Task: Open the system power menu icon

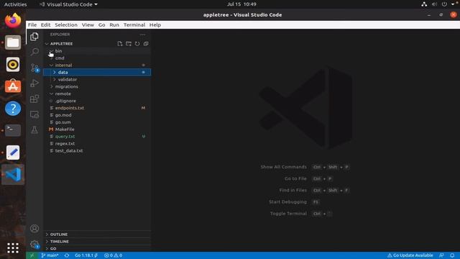Action: click(444, 4)
